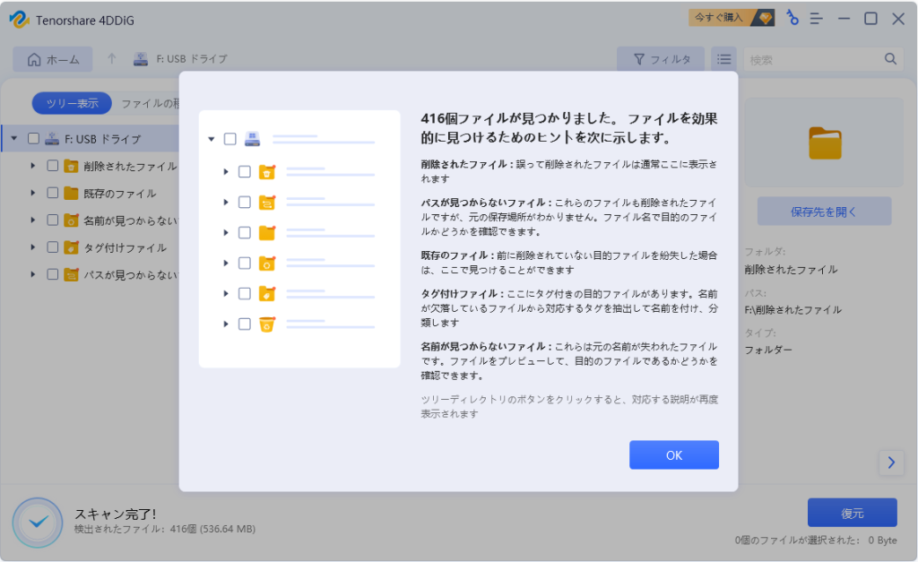
Task: Toggle the list view mode icon
Action: pyautogui.click(x=724, y=59)
